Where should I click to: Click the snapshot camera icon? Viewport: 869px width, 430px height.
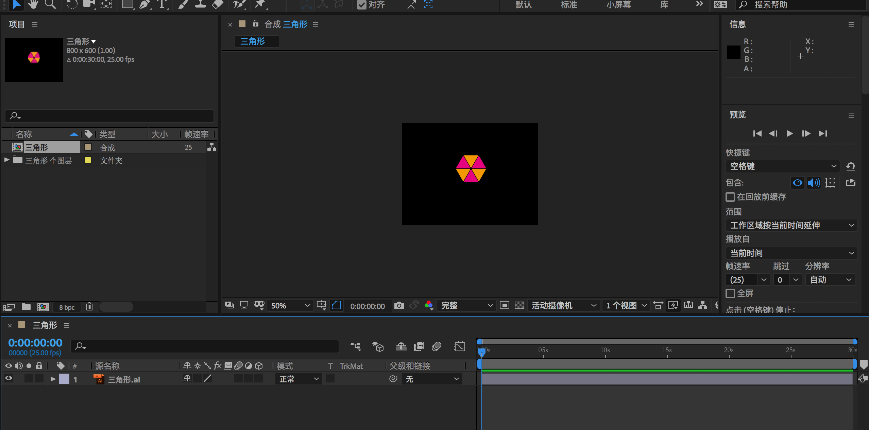[x=399, y=306]
